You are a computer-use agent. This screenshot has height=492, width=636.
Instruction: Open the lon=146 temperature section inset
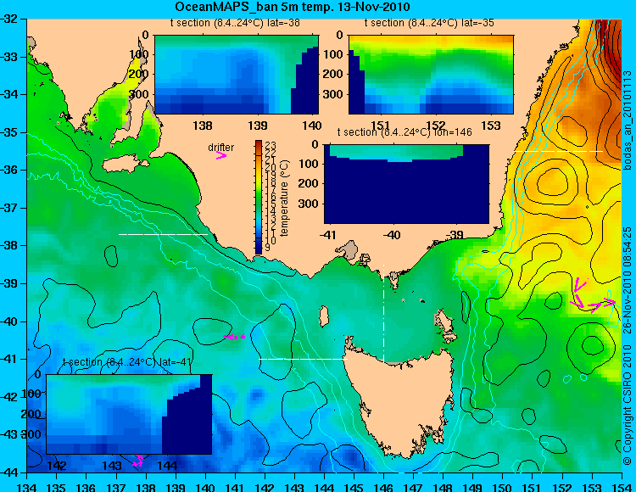coord(406,184)
